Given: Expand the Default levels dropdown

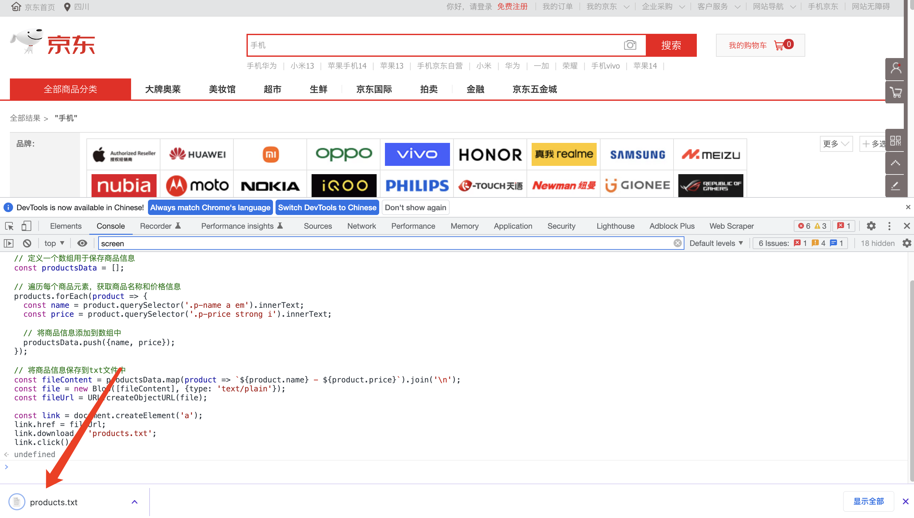Looking at the screenshot, I should tap(716, 243).
